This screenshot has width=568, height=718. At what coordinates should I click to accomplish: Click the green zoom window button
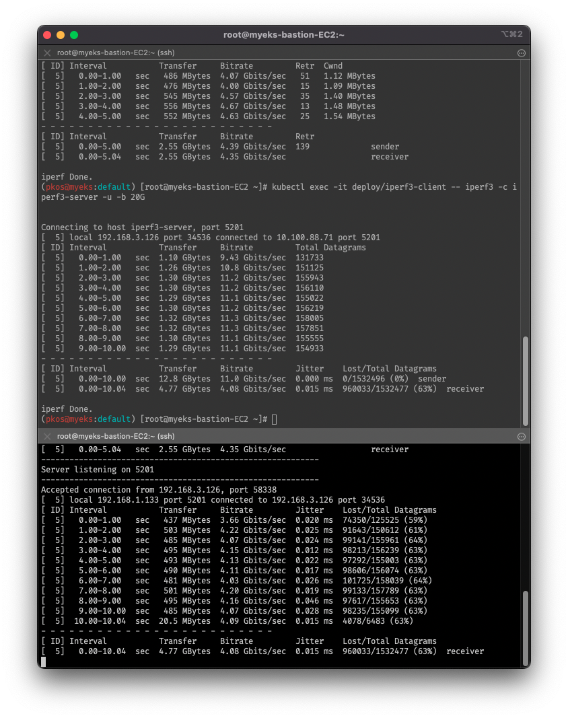(x=74, y=35)
